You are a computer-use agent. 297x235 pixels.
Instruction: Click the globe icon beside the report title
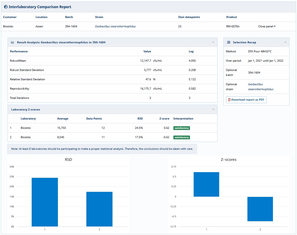tap(6, 7)
